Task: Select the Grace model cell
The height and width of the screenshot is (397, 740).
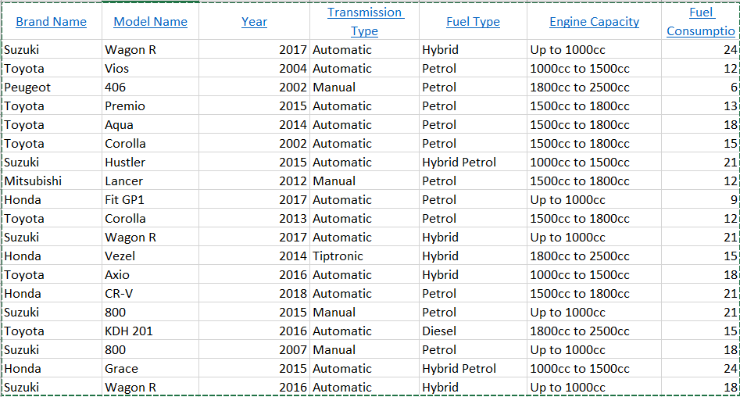Action: click(151, 369)
